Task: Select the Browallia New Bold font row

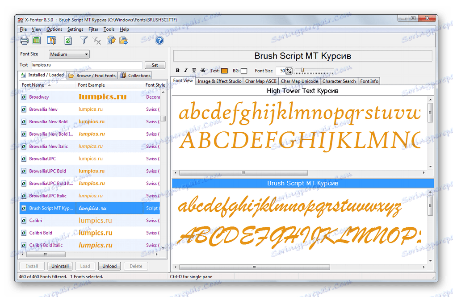Action: click(89, 121)
